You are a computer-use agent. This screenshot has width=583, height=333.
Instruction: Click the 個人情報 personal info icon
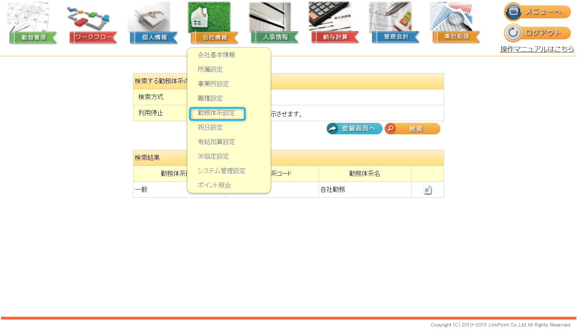click(x=154, y=23)
